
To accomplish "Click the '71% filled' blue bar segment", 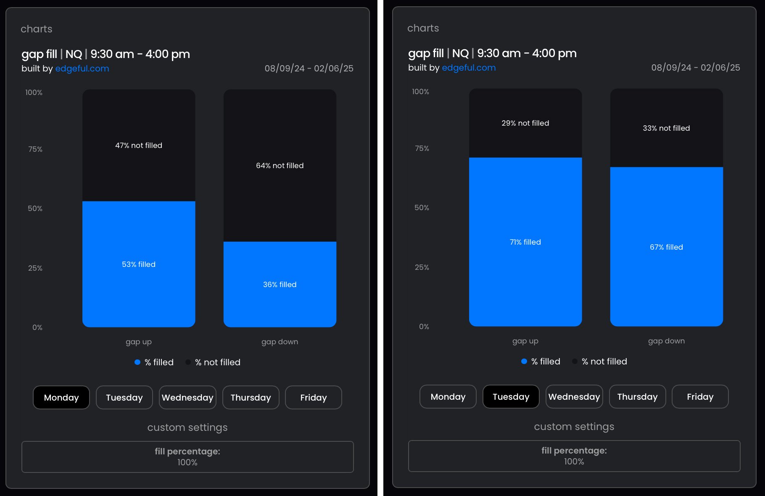I will pos(525,242).
